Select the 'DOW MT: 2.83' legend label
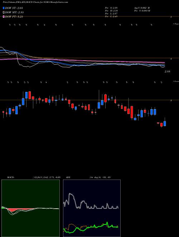The height and width of the screenshot is (237, 179). click(14, 12)
